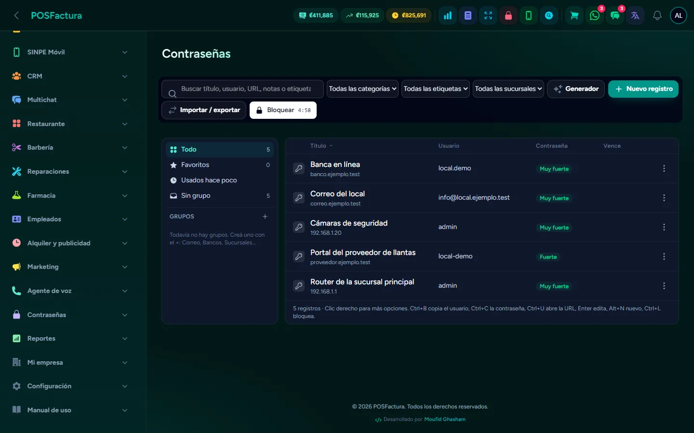Toggle fullscreen mode icon
The width and height of the screenshot is (694, 433).
(488, 15)
